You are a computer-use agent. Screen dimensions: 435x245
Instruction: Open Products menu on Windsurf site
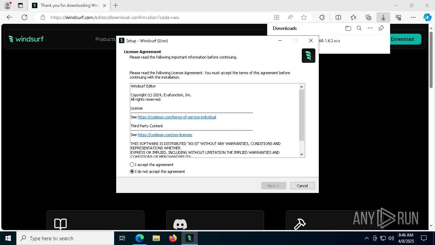pyautogui.click(x=105, y=39)
